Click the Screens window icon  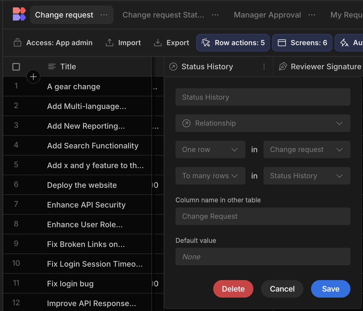(282, 43)
